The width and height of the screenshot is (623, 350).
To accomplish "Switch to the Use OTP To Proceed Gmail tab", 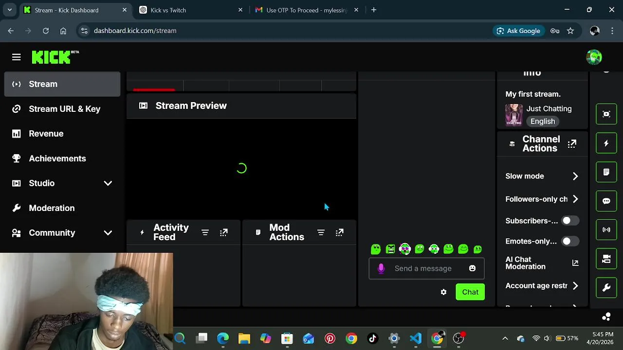I will pyautogui.click(x=307, y=10).
